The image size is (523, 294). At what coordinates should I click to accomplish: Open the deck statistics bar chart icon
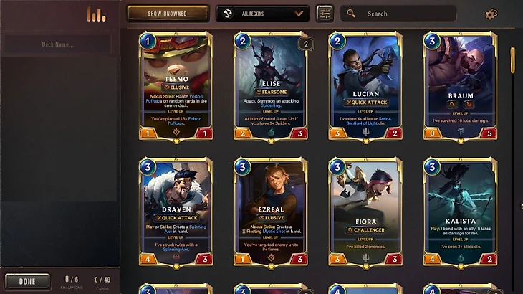tap(97, 14)
